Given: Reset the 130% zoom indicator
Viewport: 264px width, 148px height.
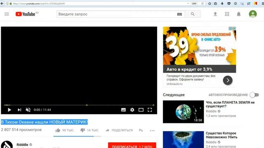Looking at the screenshot, I should point(194,4).
